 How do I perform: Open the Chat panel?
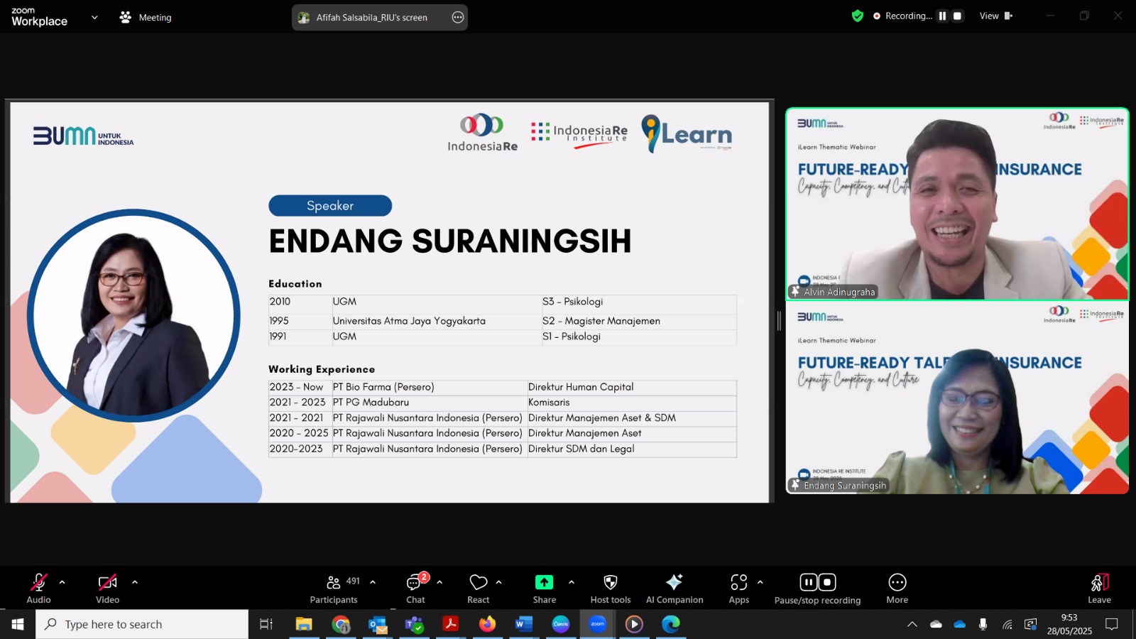pyautogui.click(x=415, y=589)
